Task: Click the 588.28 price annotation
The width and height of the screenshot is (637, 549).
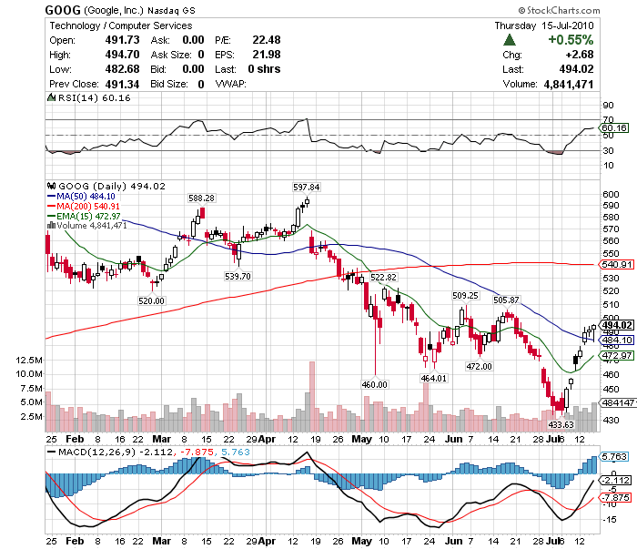Action: [x=201, y=198]
